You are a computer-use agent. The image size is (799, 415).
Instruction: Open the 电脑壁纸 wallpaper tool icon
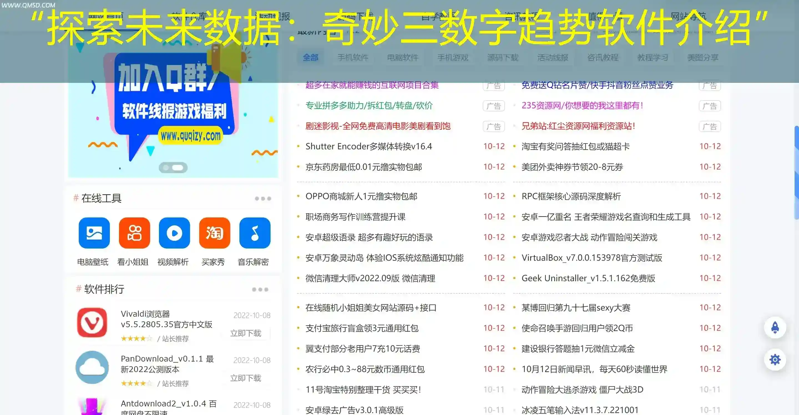pos(94,233)
